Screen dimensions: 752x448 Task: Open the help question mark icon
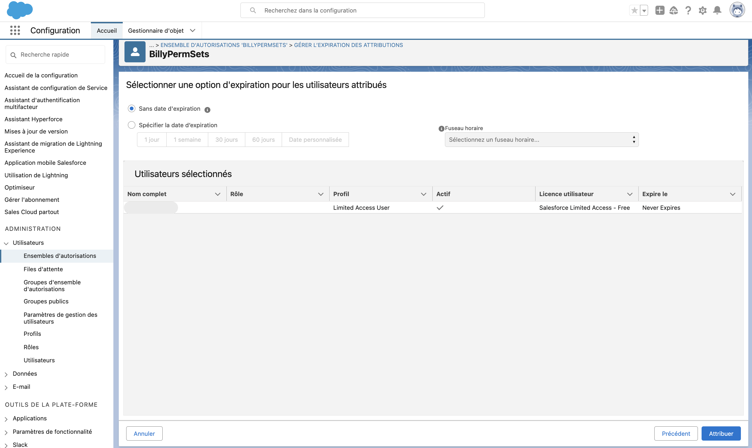click(x=688, y=10)
